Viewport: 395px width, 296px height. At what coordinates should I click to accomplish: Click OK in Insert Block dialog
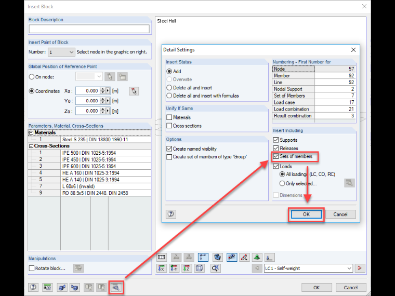click(317, 288)
